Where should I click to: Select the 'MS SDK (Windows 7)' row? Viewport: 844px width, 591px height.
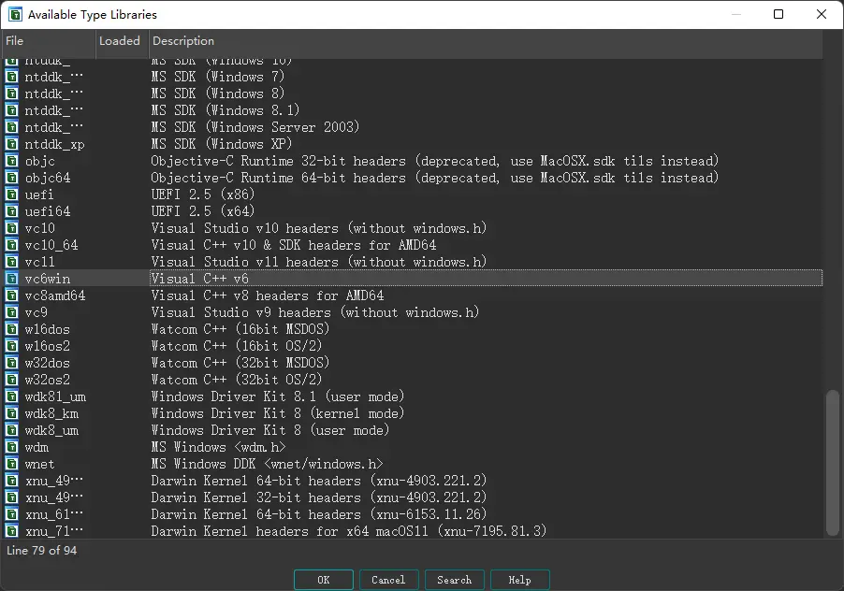(414, 77)
